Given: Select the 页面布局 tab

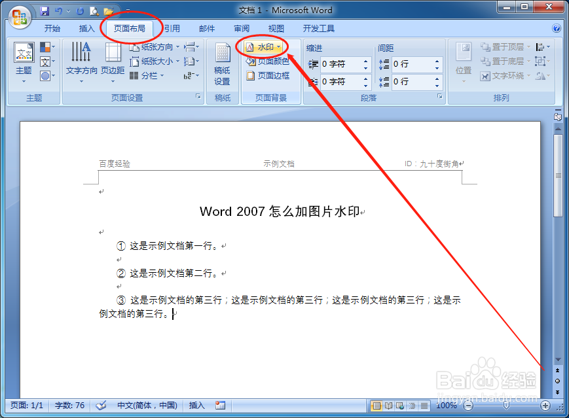Looking at the screenshot, I should (129, 28).
